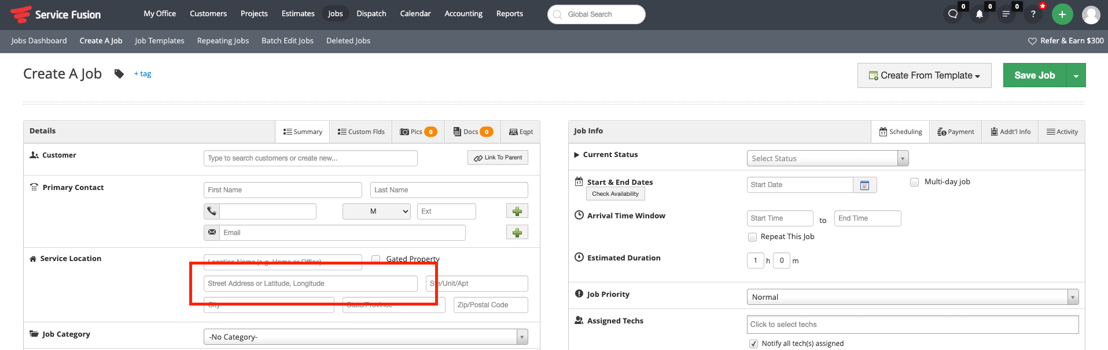
Task: Click the Street Address input field
Action: coord(310,284)
